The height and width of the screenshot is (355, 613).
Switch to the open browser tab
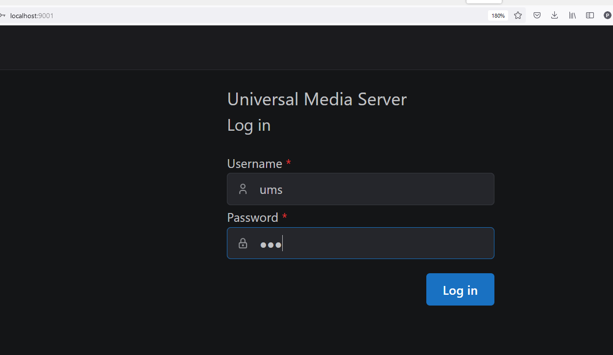[x=484, y=1]
